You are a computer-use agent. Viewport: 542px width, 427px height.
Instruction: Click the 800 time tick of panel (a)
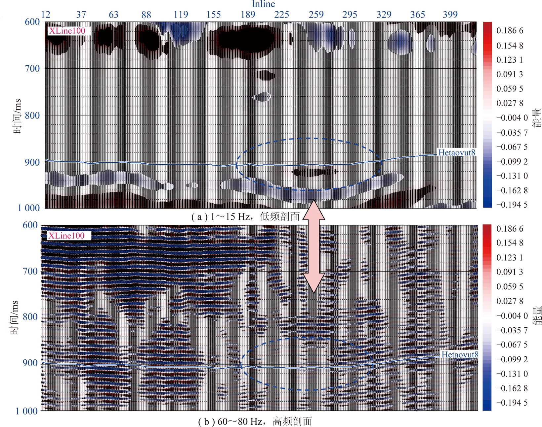click(x=32, y=115)
